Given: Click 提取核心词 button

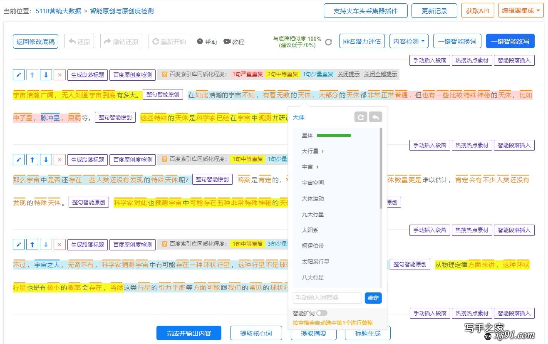Looking at the screenshot, I should pyautogui.click(x=256, y=333).
